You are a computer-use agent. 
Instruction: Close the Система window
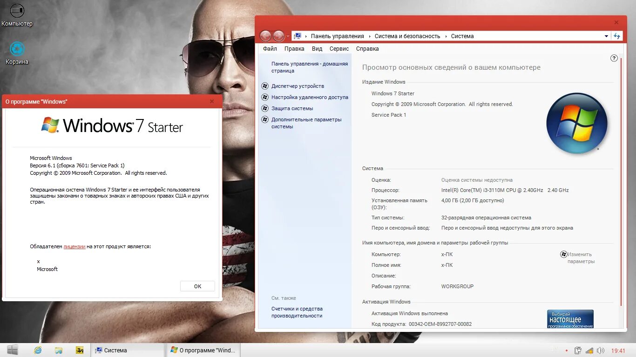(616, 22)
